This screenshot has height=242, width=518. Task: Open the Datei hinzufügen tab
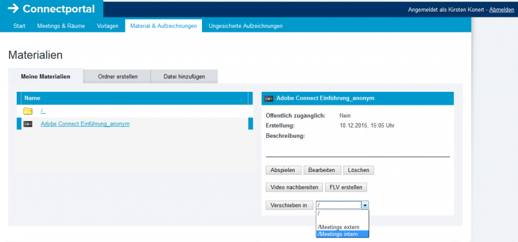coord(184,76)
